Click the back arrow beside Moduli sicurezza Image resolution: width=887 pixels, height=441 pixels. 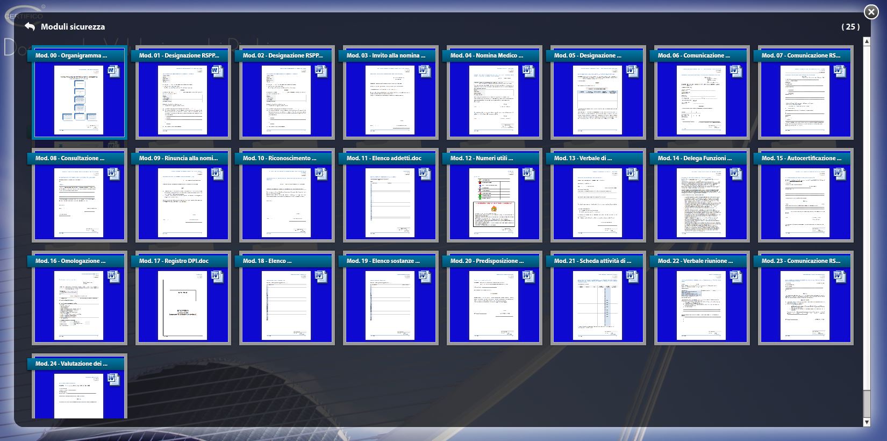(x=30, y=26)
